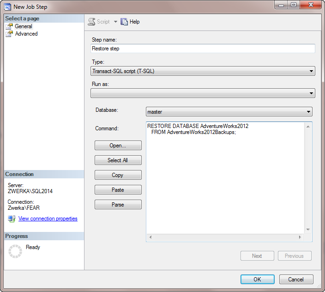Click the command box scroll right arrow
The width and height of the screenshot is (325, 292).
300,237
